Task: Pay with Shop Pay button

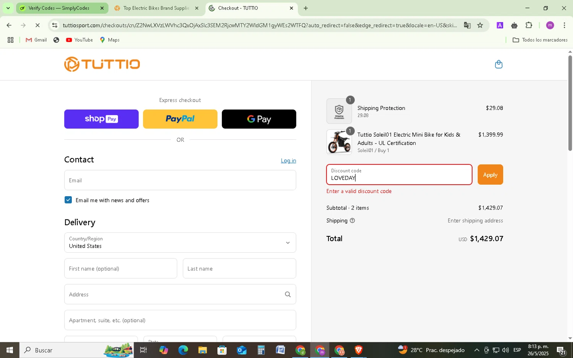Action: click(x=101, y=119)
